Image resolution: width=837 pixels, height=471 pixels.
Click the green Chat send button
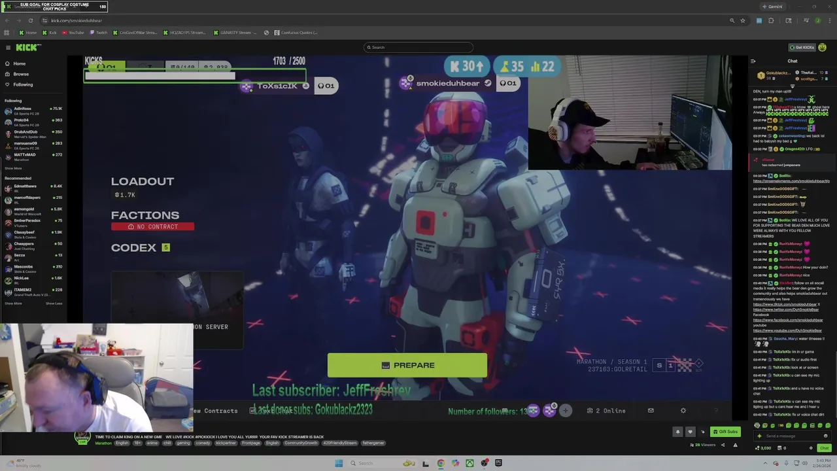pos(824,448)
